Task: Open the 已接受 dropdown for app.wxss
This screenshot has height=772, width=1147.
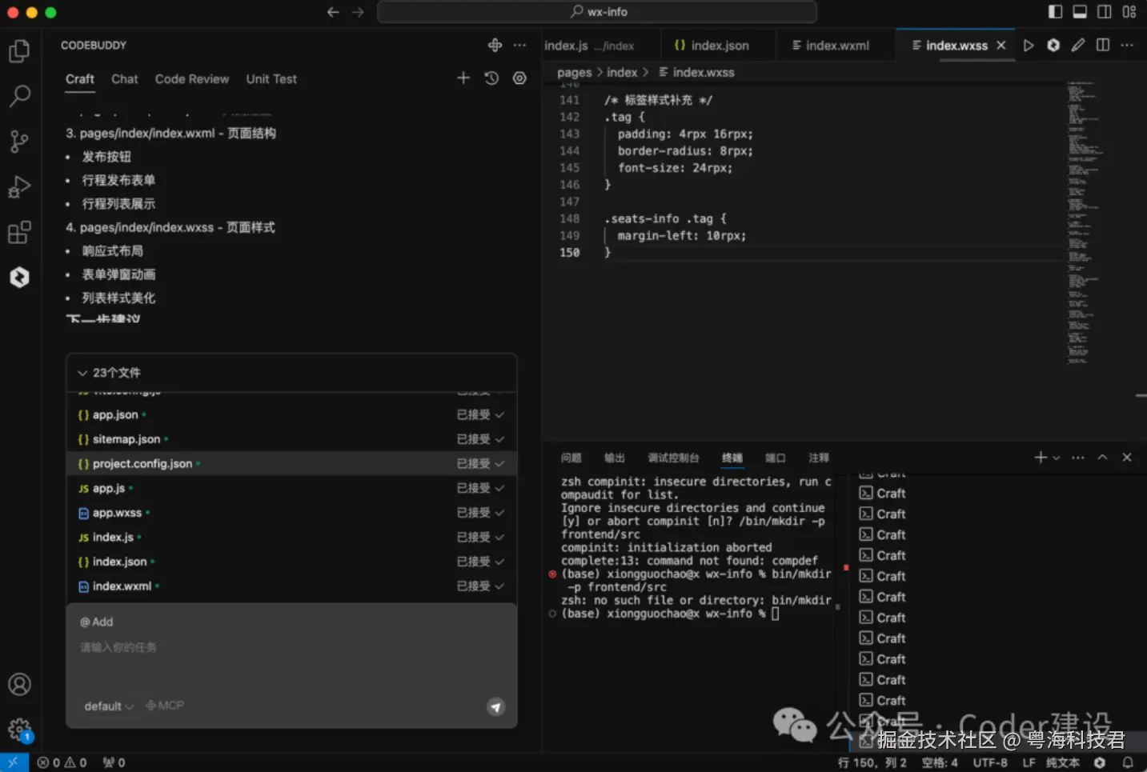Action: 480,512
